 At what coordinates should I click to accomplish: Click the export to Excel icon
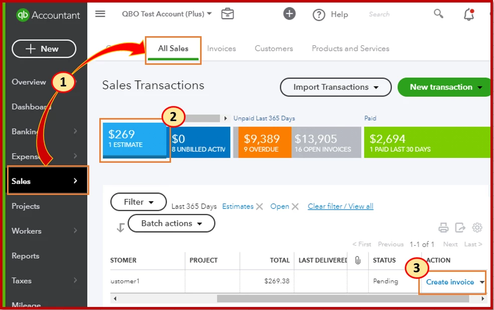pos(460,227)
